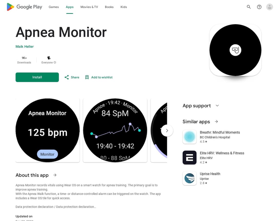Open Breathr: Mindful Moments app
This screenshot has height=221, width=277.
[220, 137]
